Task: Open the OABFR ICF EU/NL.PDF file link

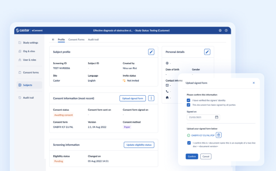Action: (203, 135)
